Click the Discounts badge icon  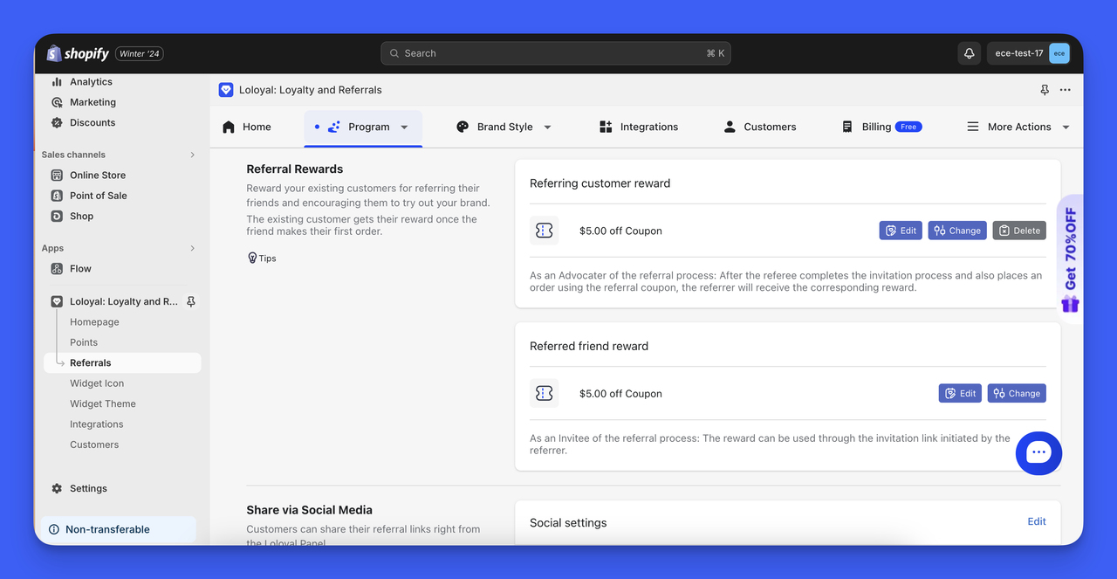pyautogui.click(x=57, y=123)
